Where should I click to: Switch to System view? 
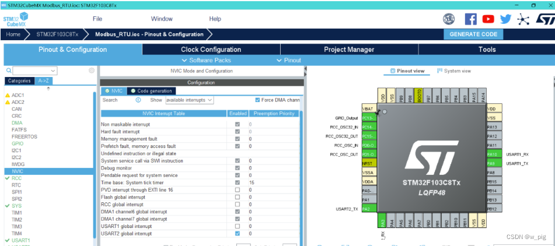point(454,71)
